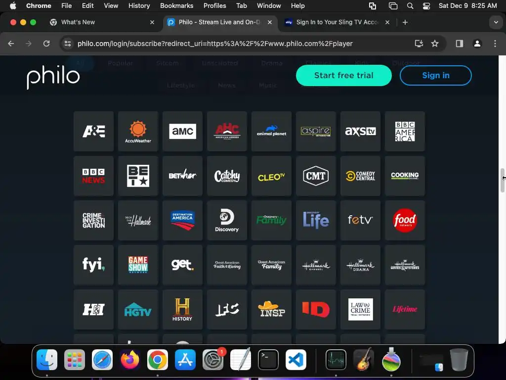Select the American Heroes Channel tile

(x=227, y=131)
